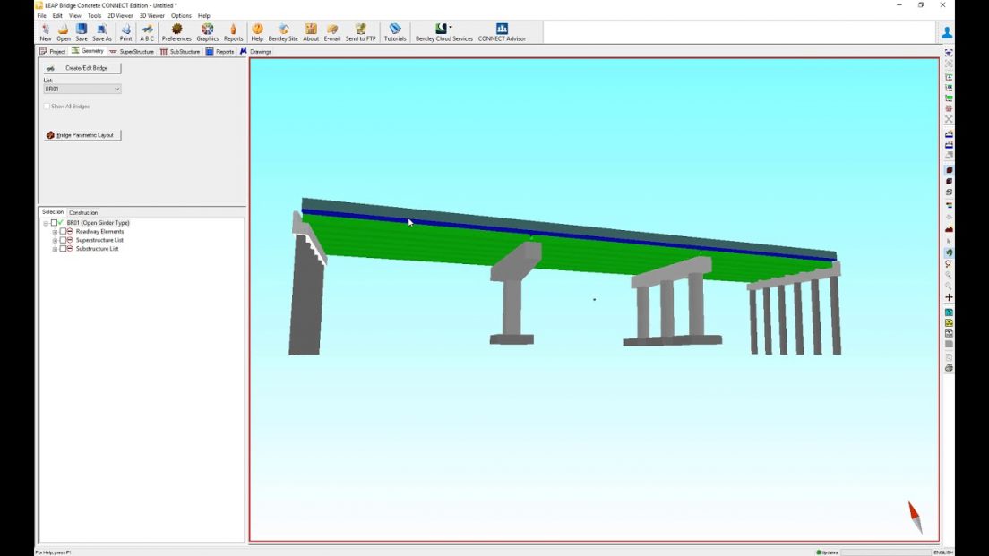Toggle visibility of Superstructure List
This screenshot has height=556, width=989.
[69, 240]
